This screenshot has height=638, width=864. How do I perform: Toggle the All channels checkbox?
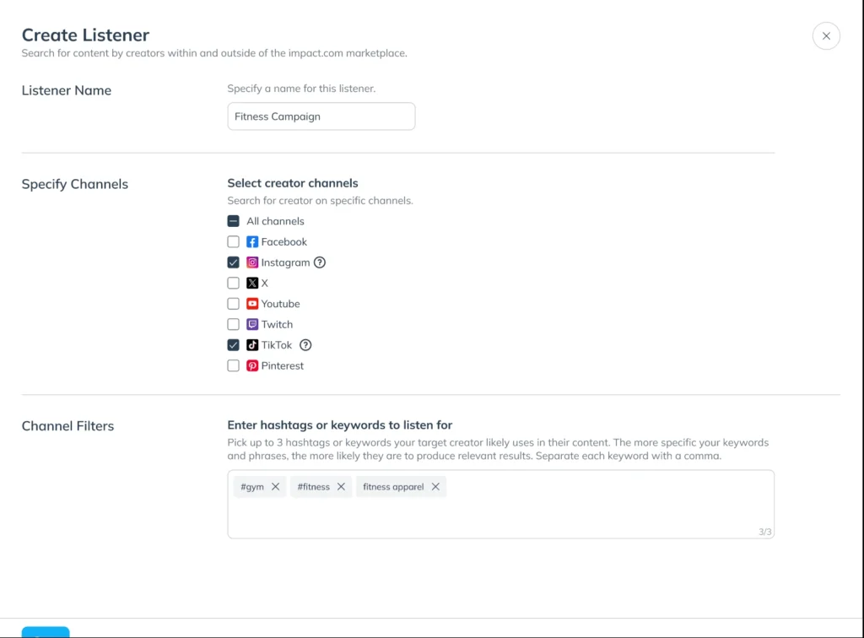pyautogui.click(x=233, y=221)
